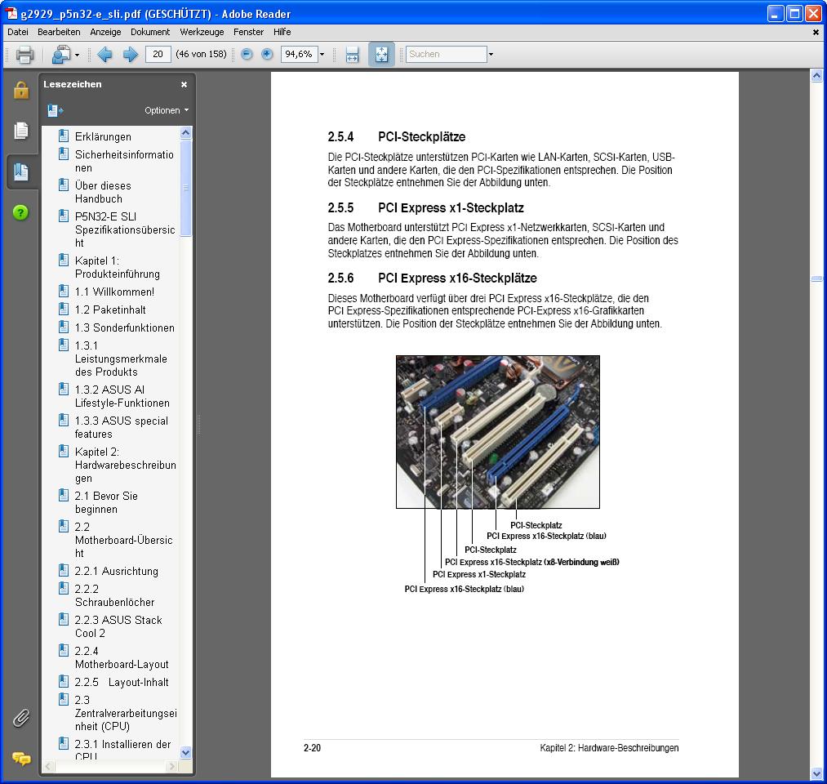Click the motherboard slots image
Image resolution: width=827 pixels, height=784 pixels.
point(498,431)
